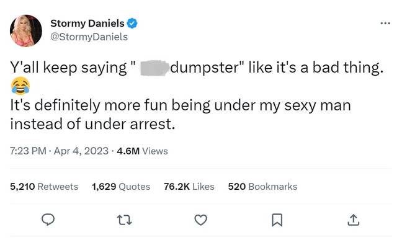
Task: Click the reply speech bubble icon
Action: tap(48, 220)
